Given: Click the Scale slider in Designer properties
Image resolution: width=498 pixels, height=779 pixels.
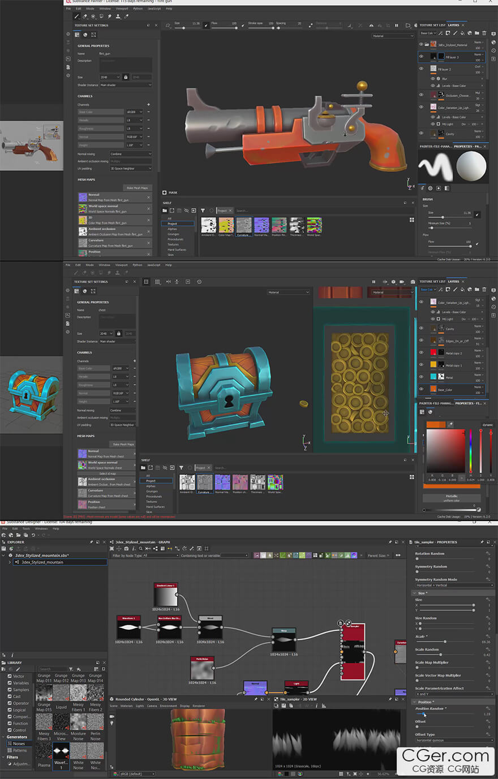Looking at the screenshot, I should tap(445, 642).
